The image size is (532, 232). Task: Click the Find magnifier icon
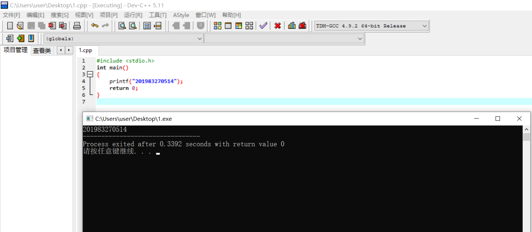[x=122, y=26]
